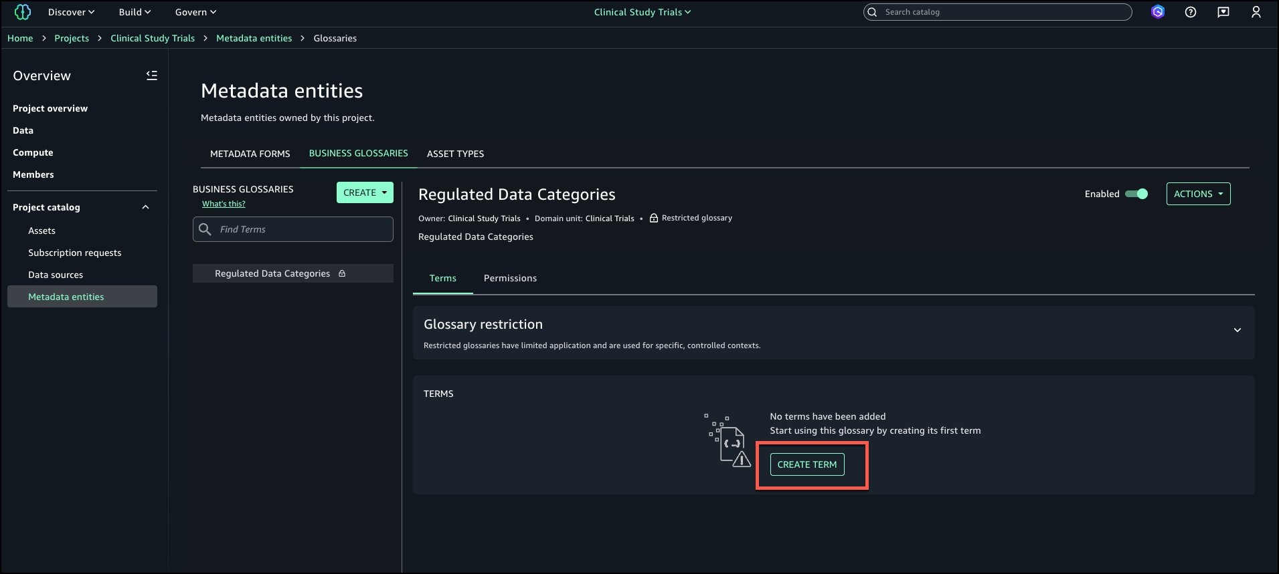Viewport: 1279px width, 574px height.
Task: Open the feedback chat icon
Action: point(1223,12)
